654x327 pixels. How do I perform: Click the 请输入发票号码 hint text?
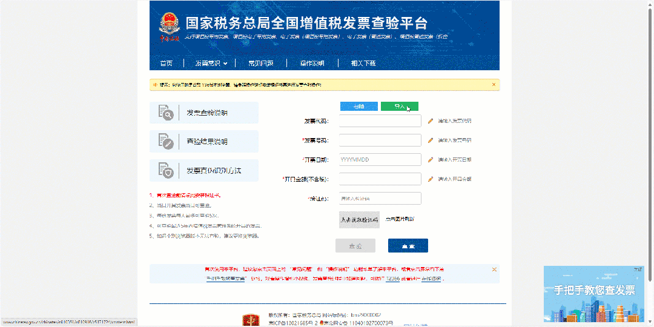455,140
